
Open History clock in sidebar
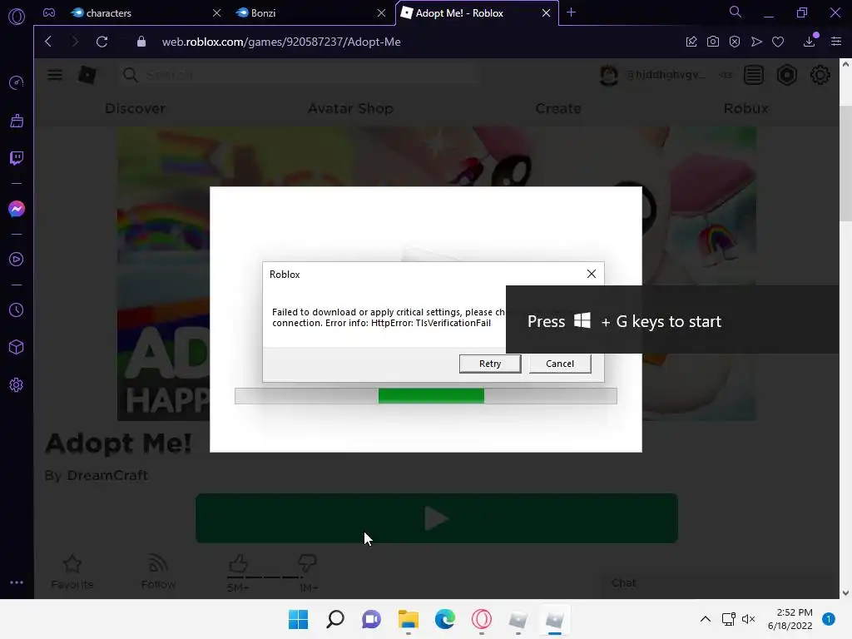click(17, 310)
